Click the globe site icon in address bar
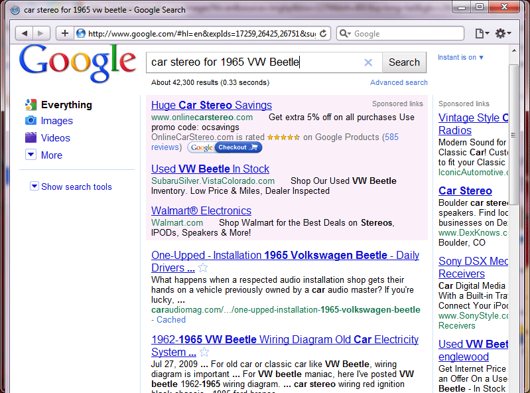530x393 pixels. (x=81, y=33)
